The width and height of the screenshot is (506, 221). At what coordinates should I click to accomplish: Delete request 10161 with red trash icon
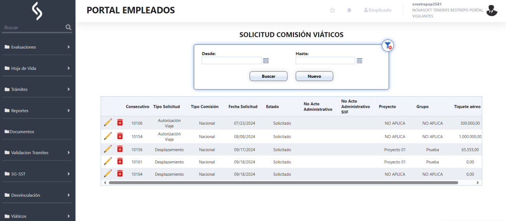120,161
